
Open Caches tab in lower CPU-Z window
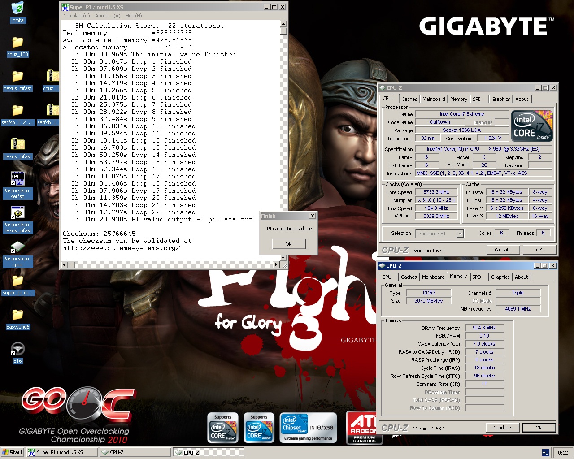pos(409,277)
